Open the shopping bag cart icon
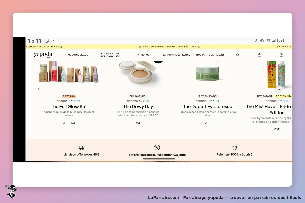Screen dimensions: 305x203 click(281, 55)
